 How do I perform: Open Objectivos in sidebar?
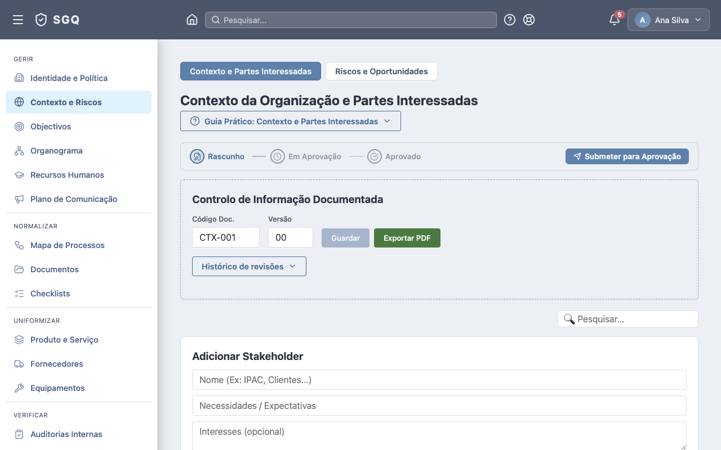click(78, 126)
